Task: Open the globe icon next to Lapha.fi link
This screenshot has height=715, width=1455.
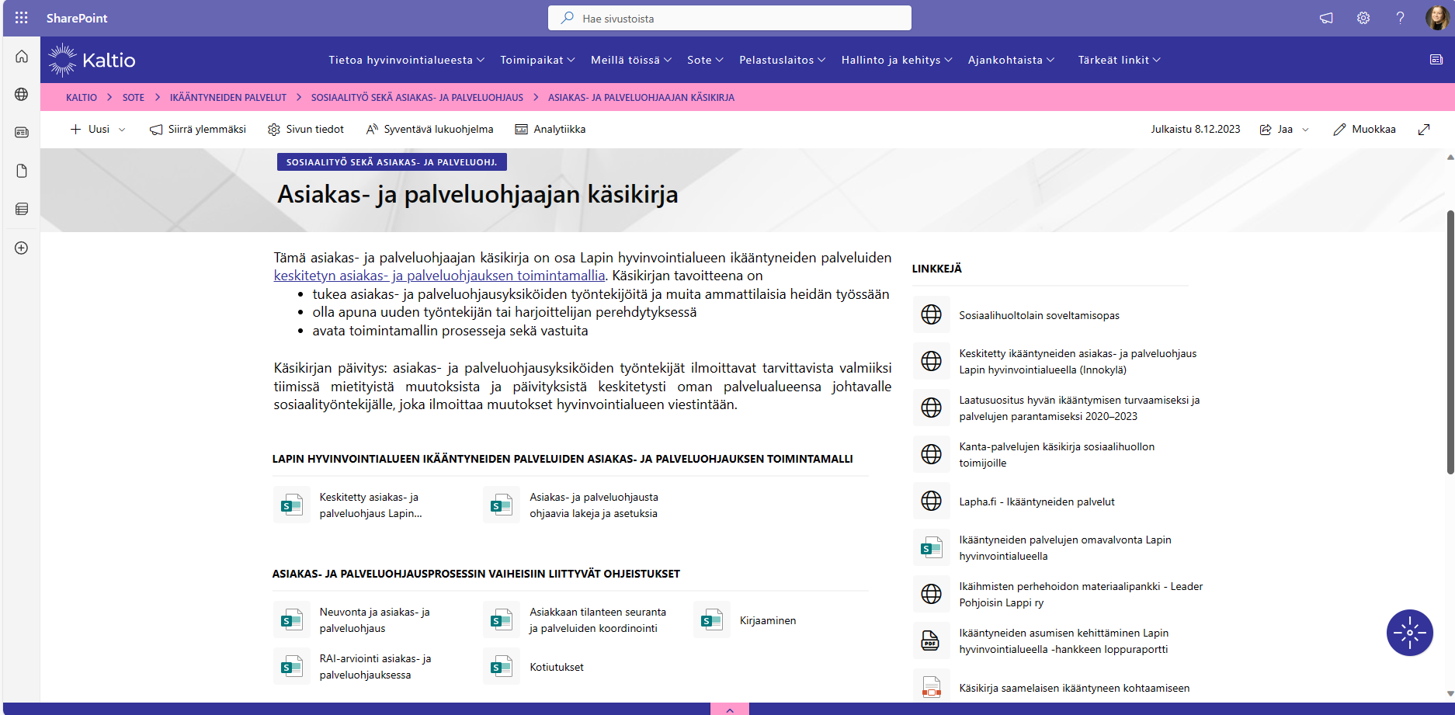Action: tap(931, 501)
